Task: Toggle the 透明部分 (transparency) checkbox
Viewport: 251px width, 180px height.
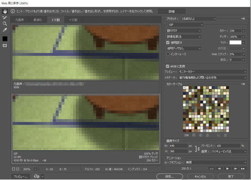Action: point(168,42)
